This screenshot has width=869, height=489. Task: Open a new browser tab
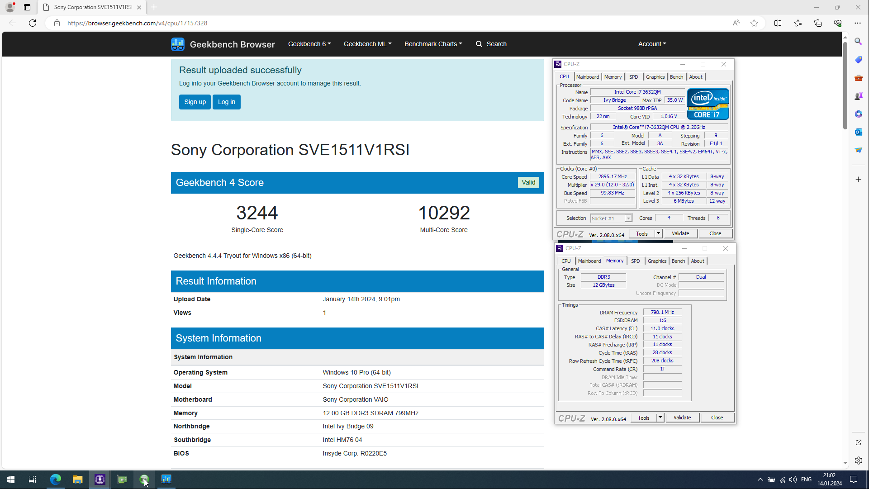[154, 7]
